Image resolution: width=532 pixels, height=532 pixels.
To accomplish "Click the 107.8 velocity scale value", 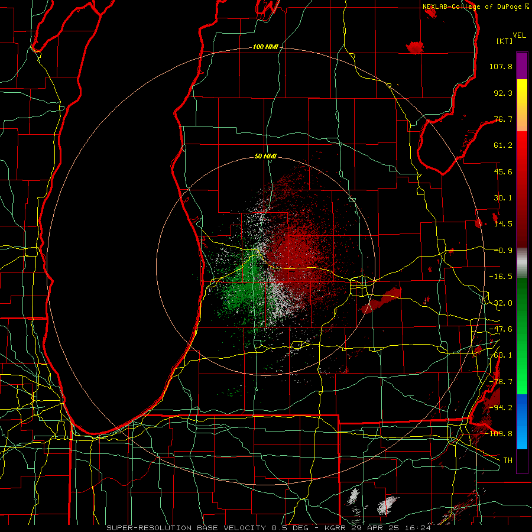I will click(501, 66).
